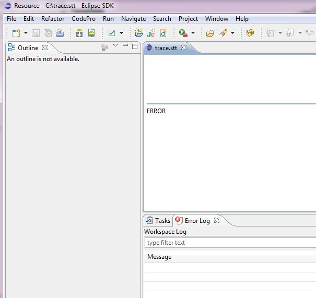Click the Search flashlight toolbar icon
Screen dimensions: 316x298
(x=223, y=33)
